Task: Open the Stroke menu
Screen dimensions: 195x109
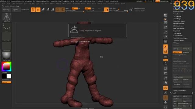Action: 94,4
